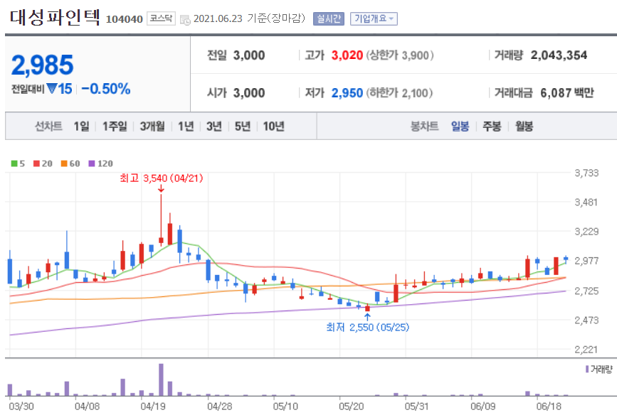
Task: Click the stock code 104040
Action: coord(124,19)
